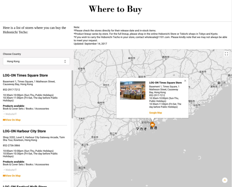The height and width of the screenshot is (187, 232).
Task: Click the マカオ label on the map
Action: tap(141, 129)
